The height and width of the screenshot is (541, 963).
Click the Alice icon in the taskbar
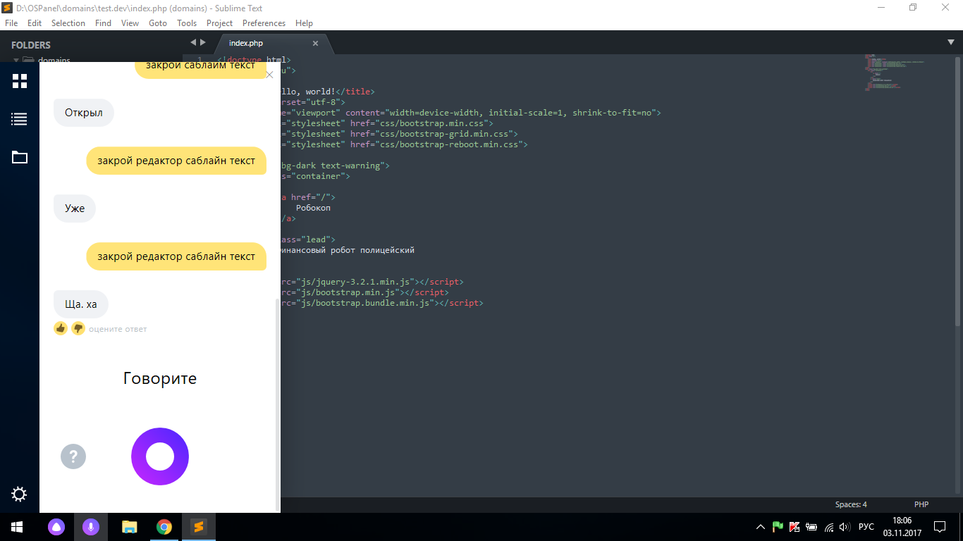(56, 527)
